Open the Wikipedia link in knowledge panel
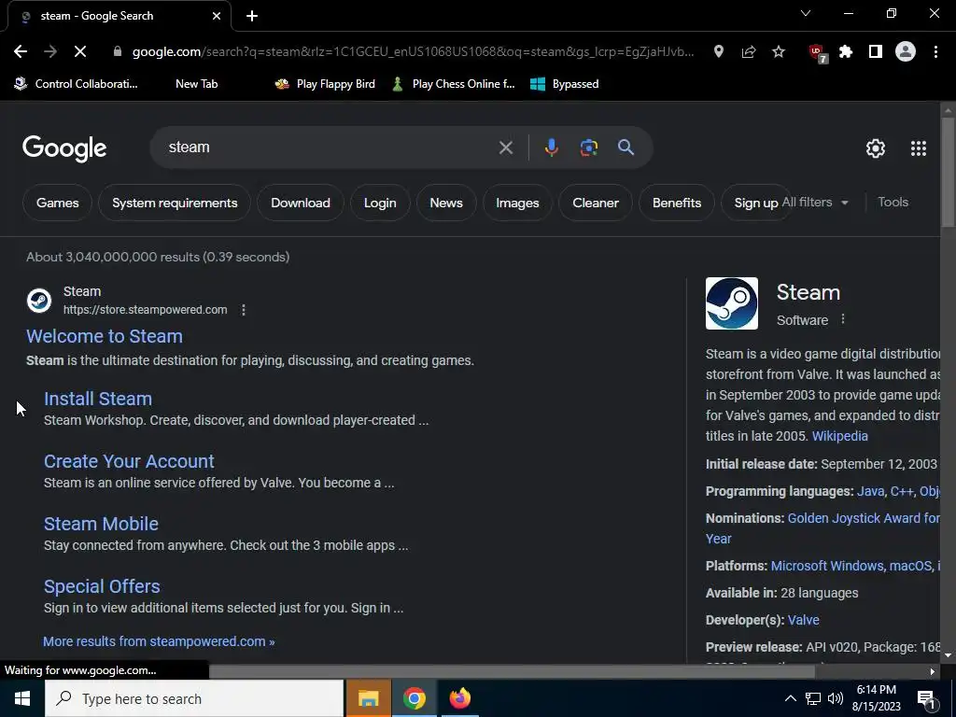 pyautogui.click(x=839, y=436)
